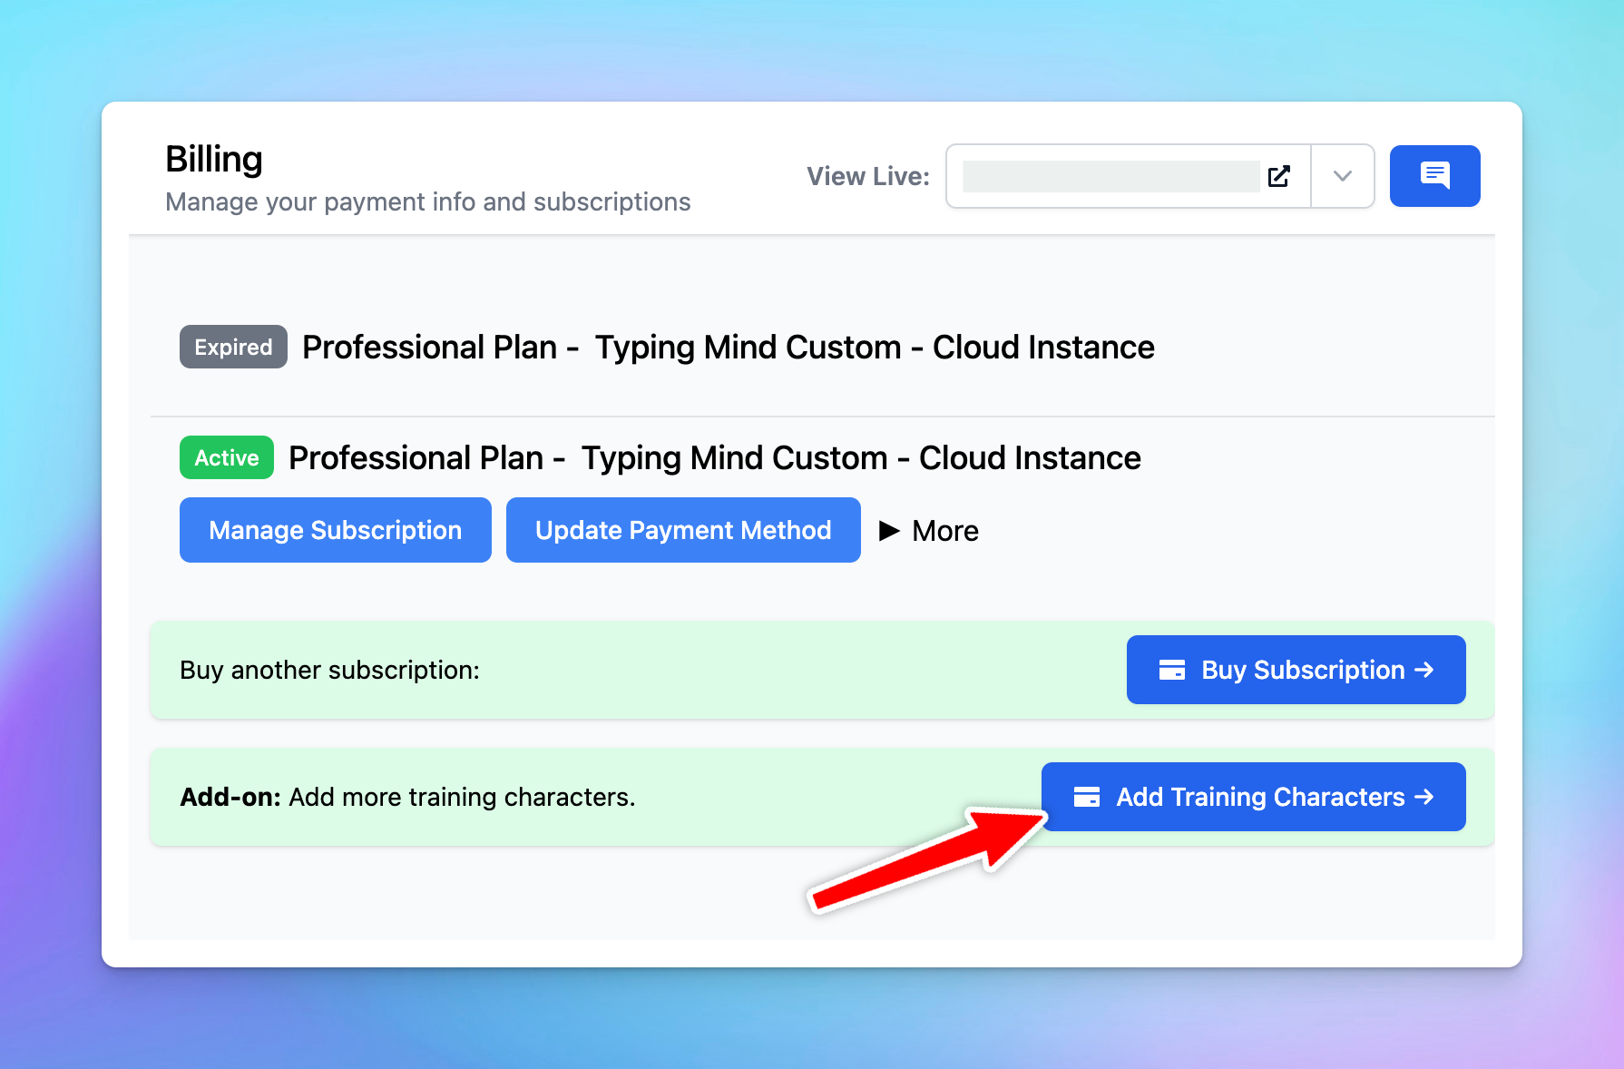Click the Manage Subscription button
Viewport: 1624px width, 1069px height.
pos(336,530)
